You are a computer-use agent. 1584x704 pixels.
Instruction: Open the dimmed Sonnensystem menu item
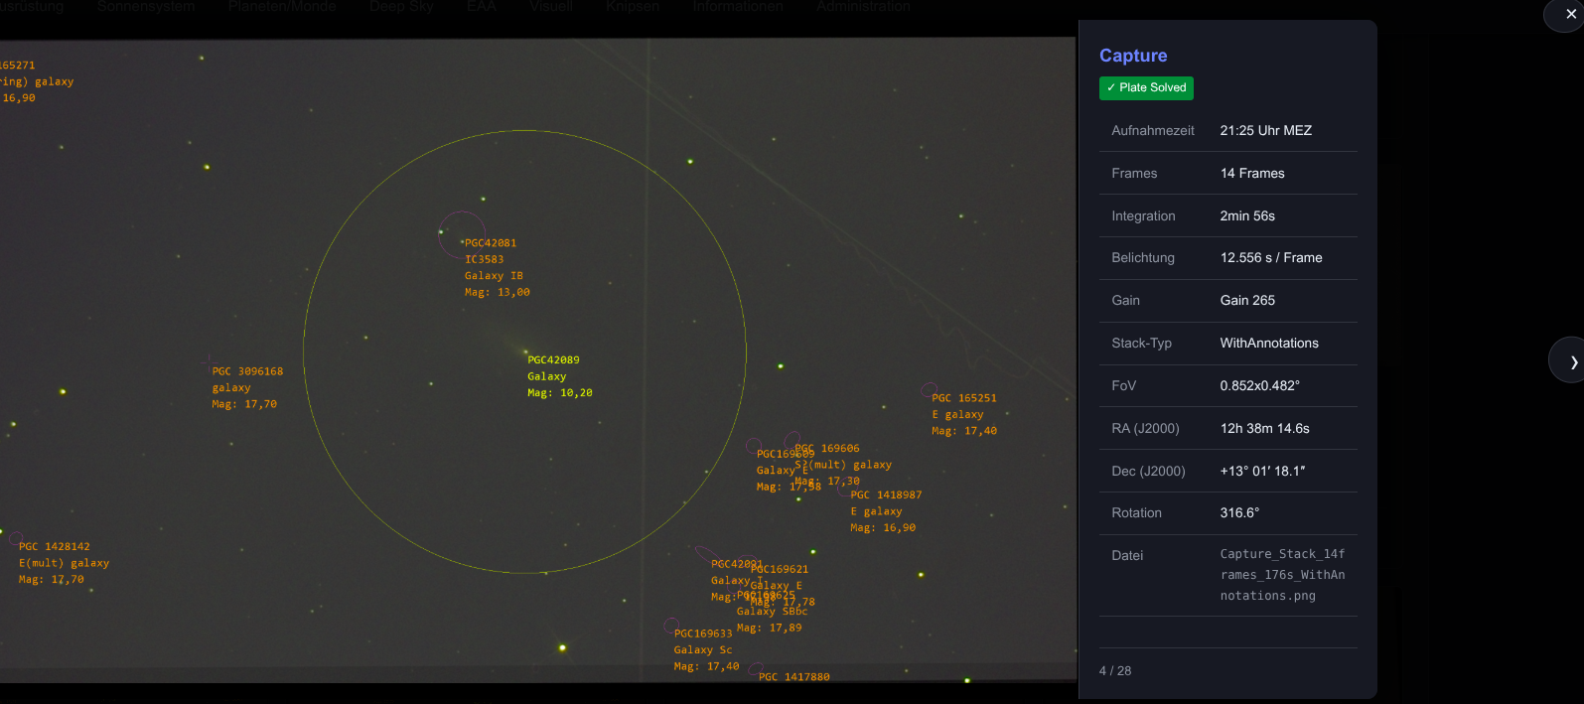pos(146,6)
